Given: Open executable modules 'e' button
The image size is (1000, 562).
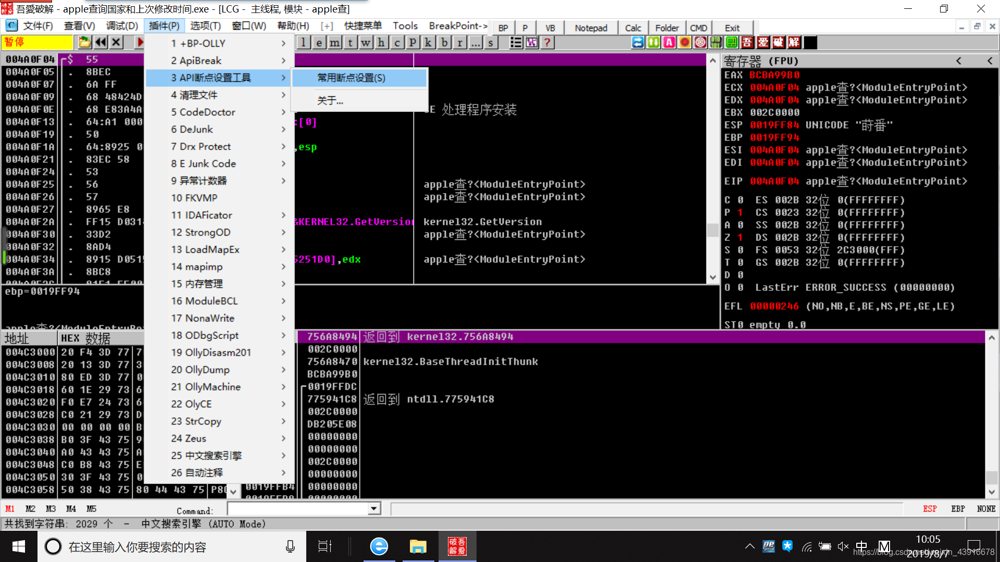Looking at the screenshot, I should pyautogui.click(x=319, y=43).
